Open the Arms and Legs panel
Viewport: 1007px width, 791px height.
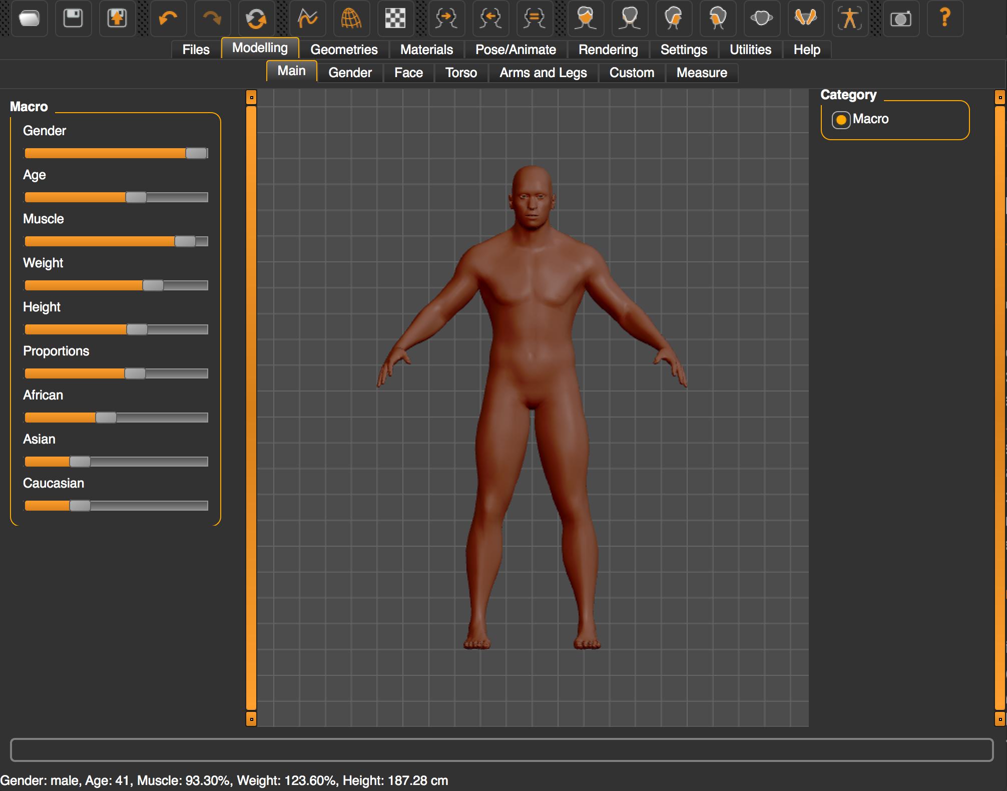click(543, 73)
